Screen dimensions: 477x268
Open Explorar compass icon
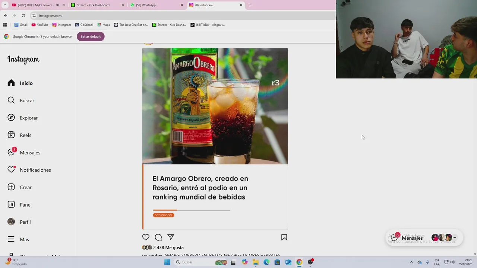11,118
